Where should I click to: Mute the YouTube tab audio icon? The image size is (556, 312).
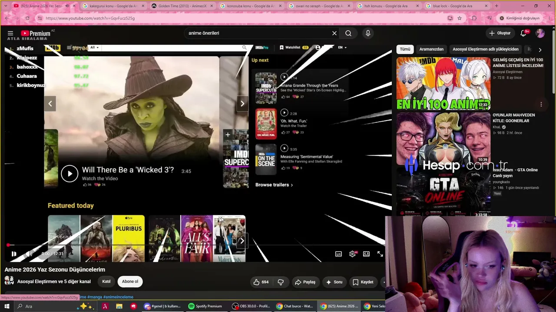67,6
